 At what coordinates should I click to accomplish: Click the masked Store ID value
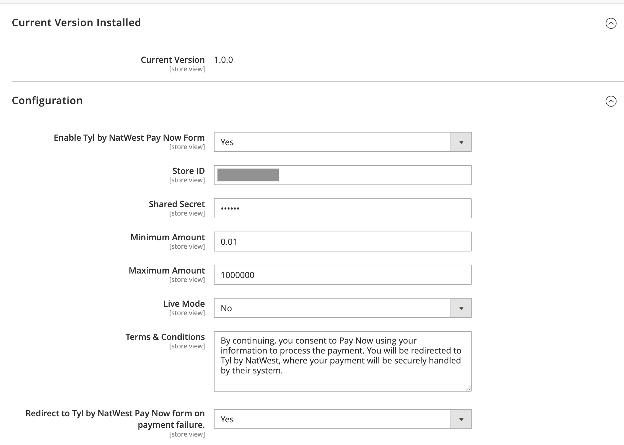(247, 175)
